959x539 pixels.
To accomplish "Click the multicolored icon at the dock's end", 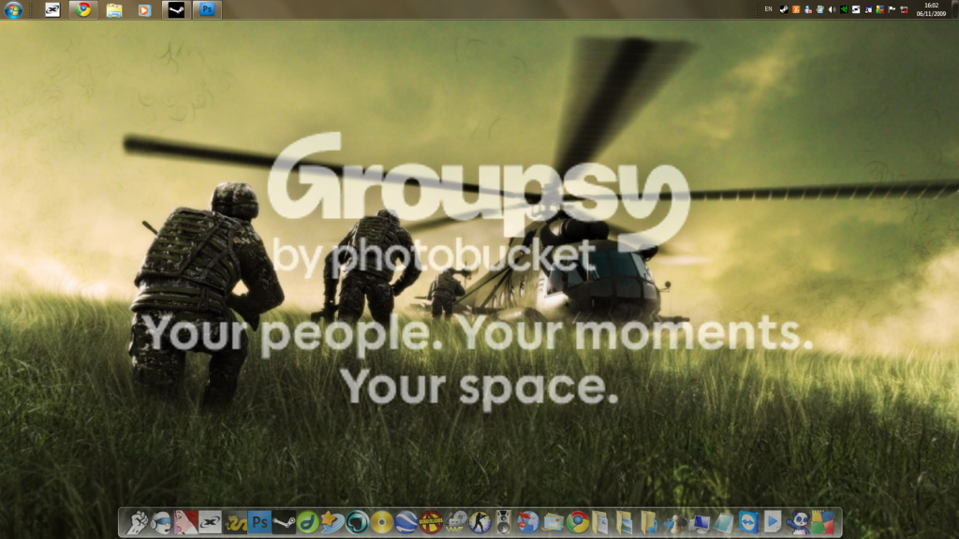I will [x=822, y=522].
